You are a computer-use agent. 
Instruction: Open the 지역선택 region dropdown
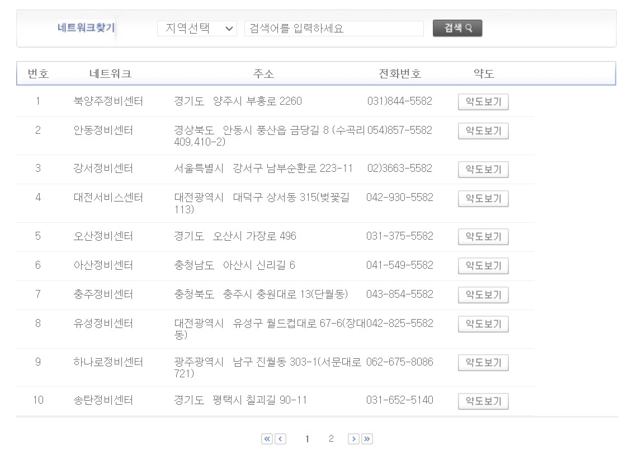pos(197,29)
